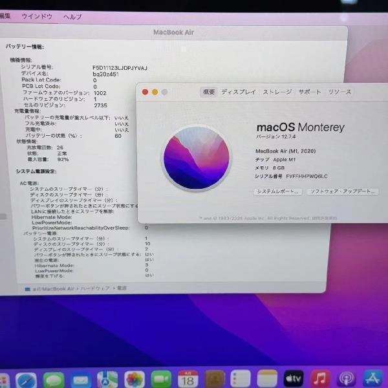The image size is (388, 388).
Task: Click the システムレポート... button
Action: point(277,192)
